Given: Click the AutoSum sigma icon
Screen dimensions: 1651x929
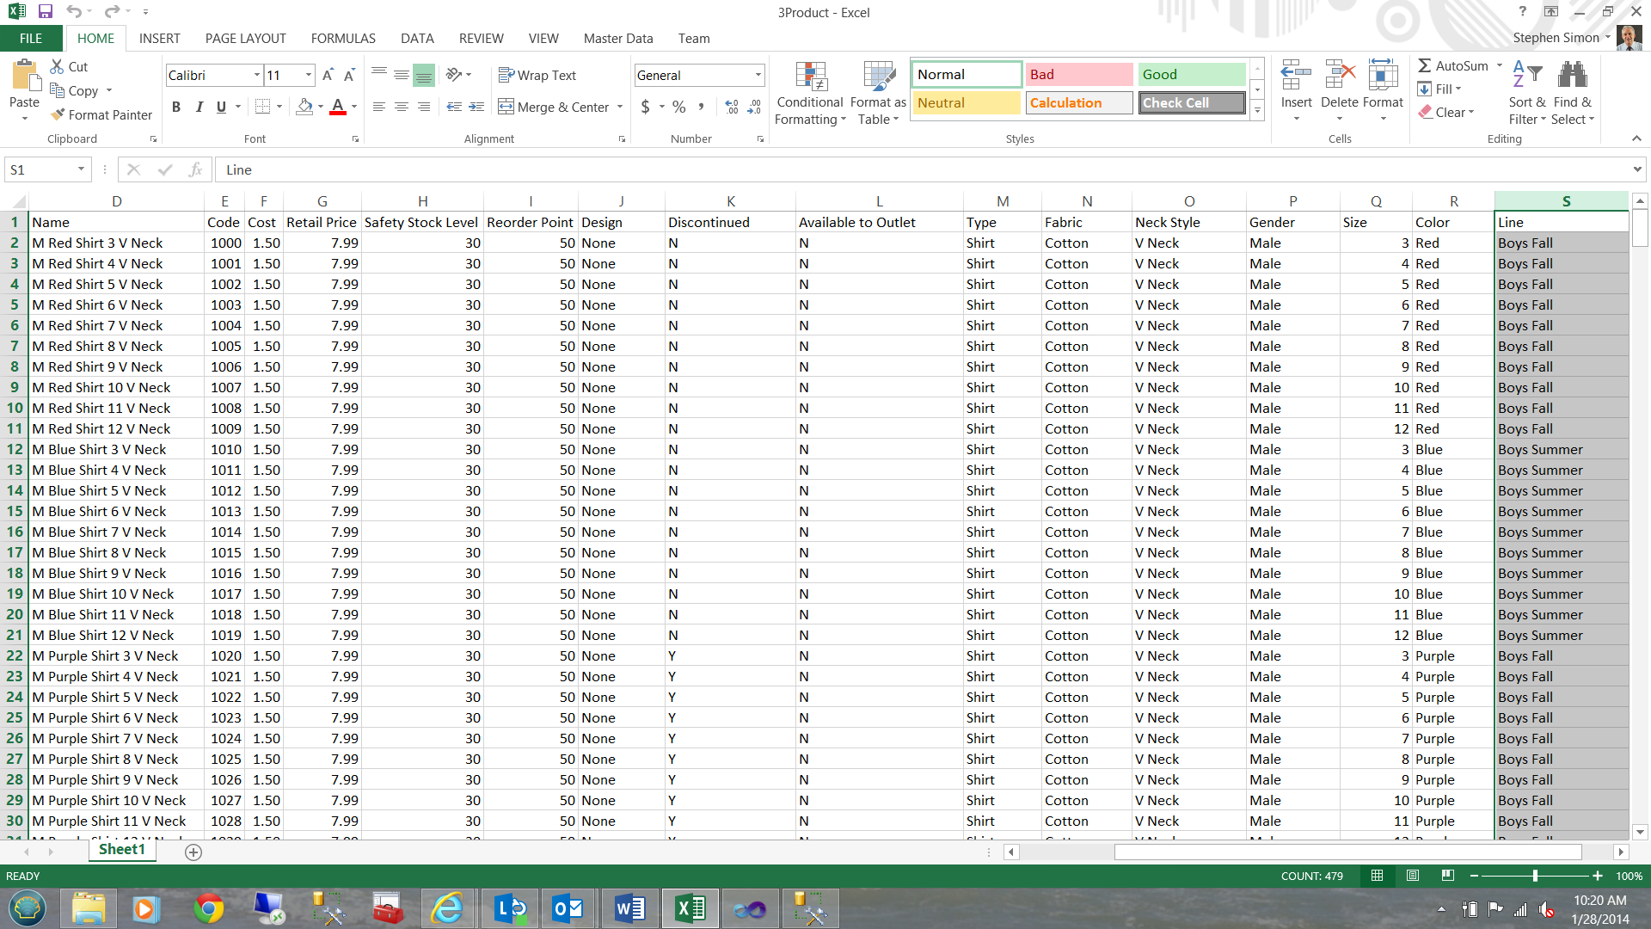Looking at the screenshot, I should (x=1425, y=65).
